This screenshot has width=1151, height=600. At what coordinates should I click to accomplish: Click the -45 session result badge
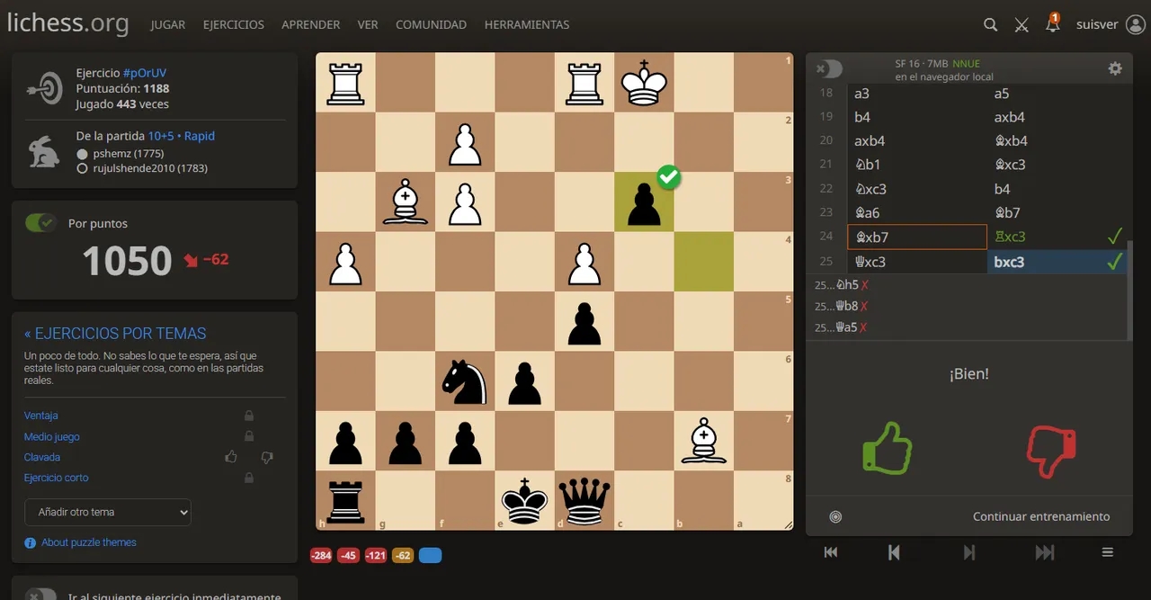point(348,556)
